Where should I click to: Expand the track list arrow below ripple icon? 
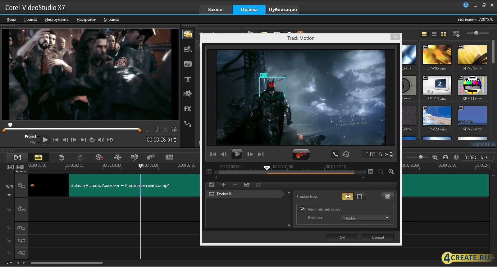9,195
